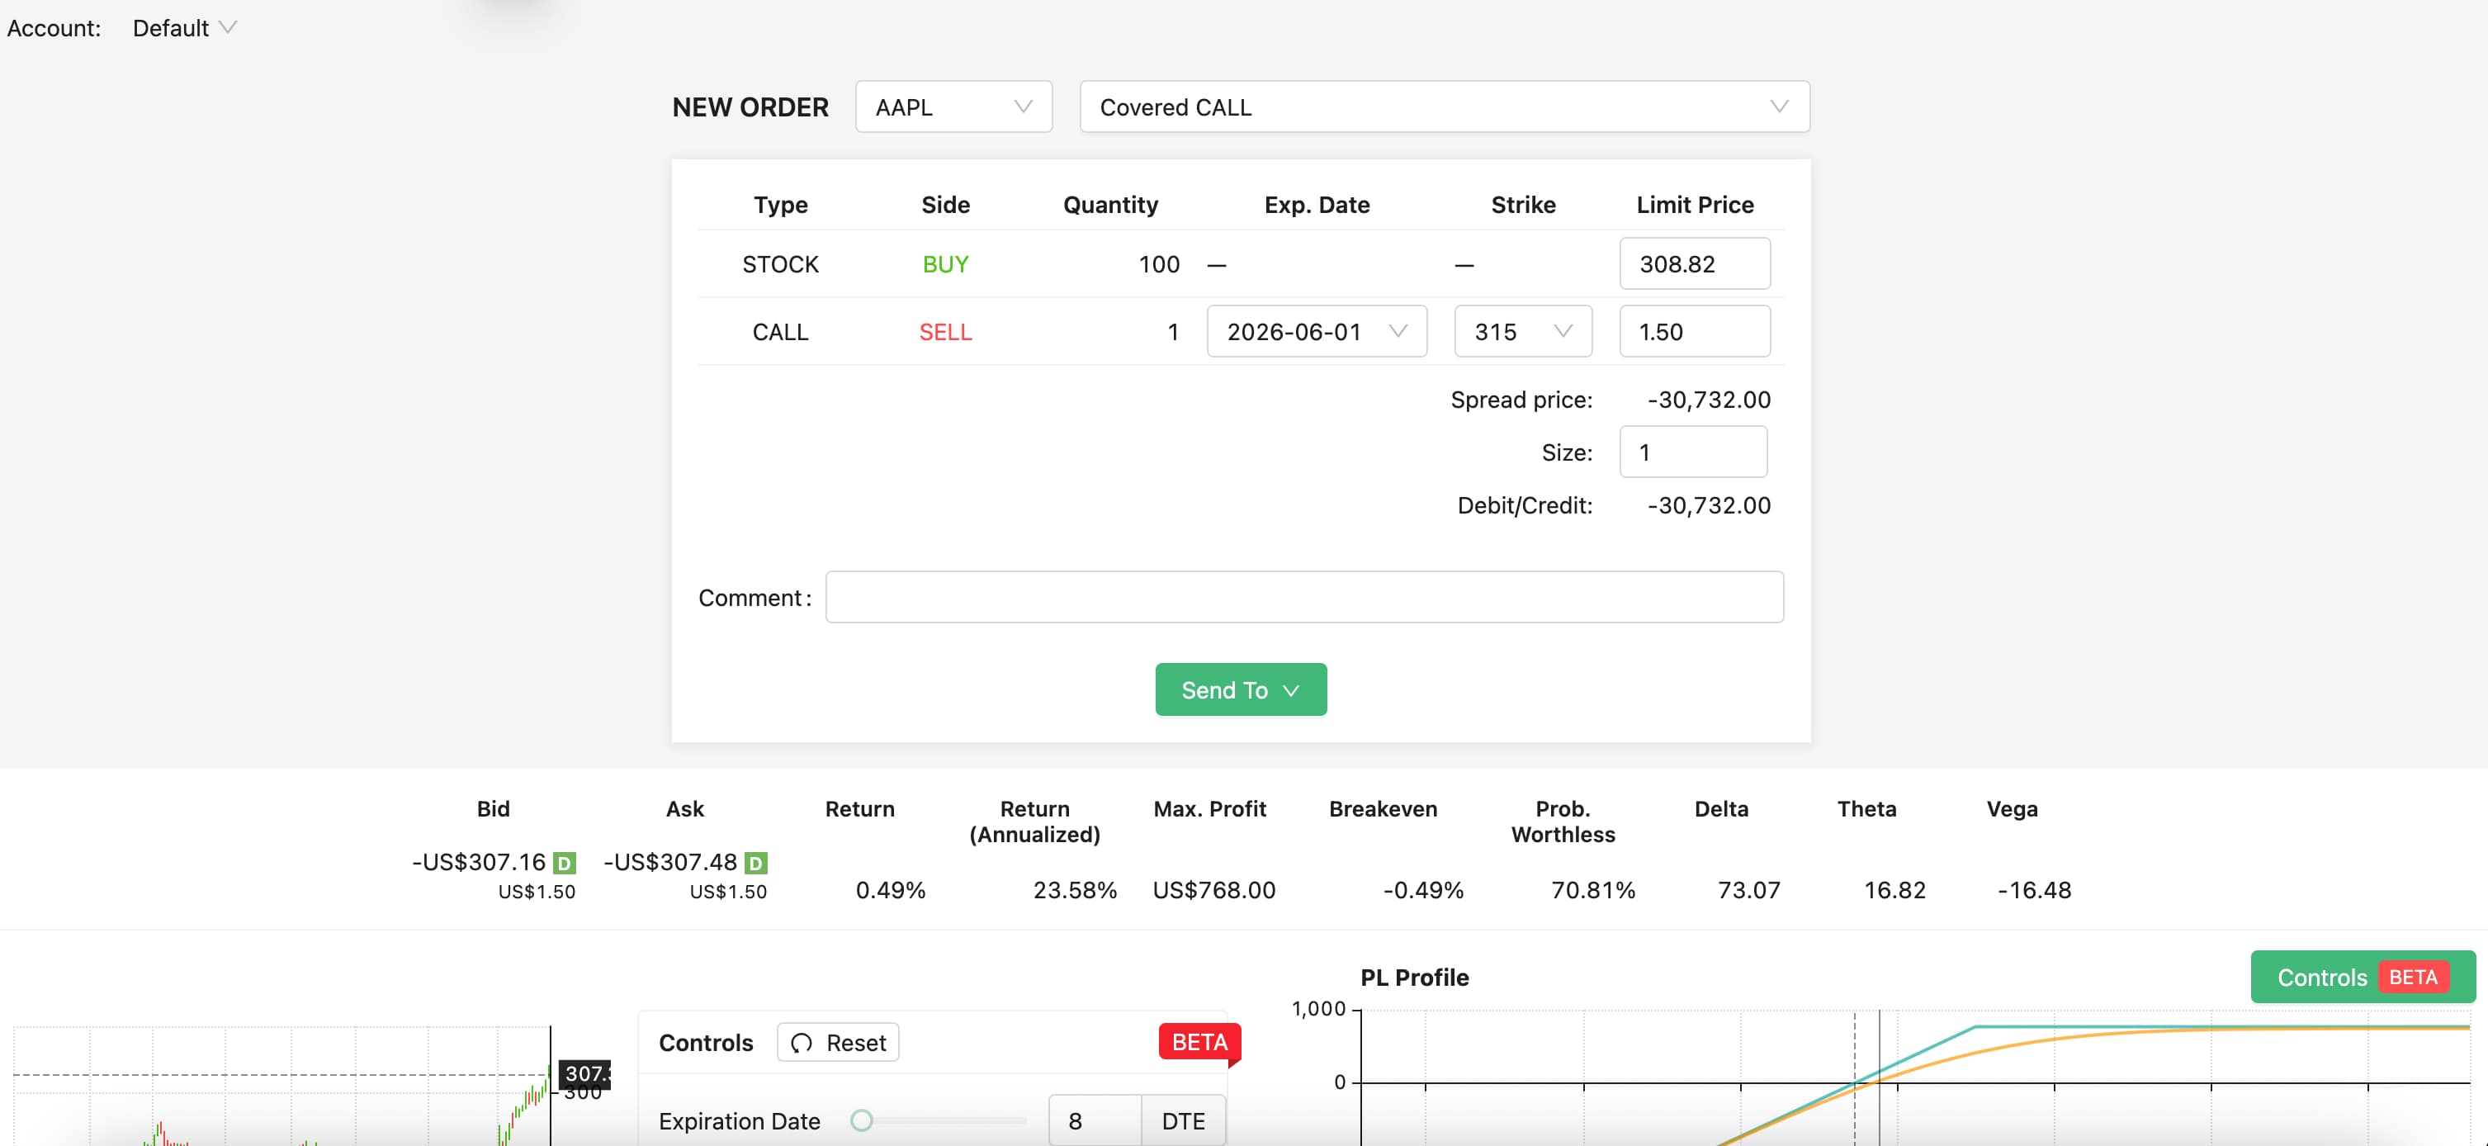Click the Bid price -US$307.16

pyautogui.click(x=479, y=862)
